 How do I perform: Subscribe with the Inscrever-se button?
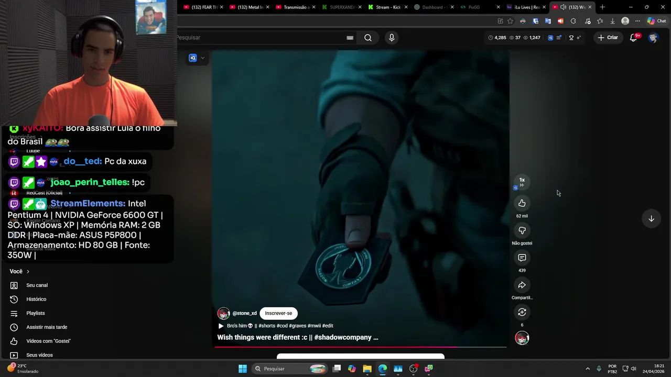pos(278,313)
